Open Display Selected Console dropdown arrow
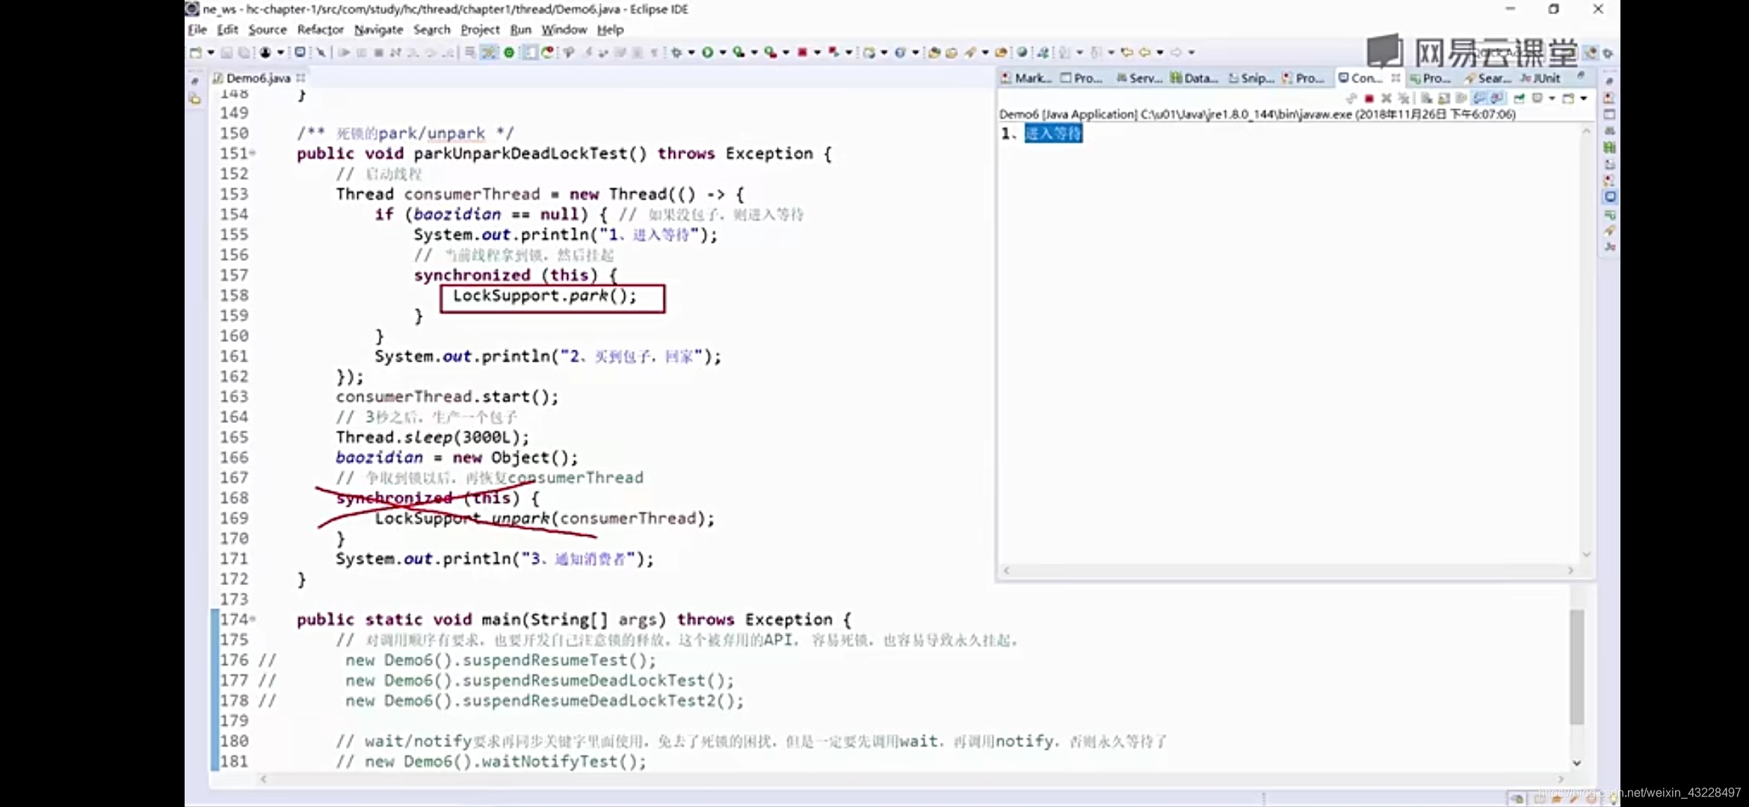The height and width of the screenshot is (807, 1749). coord(1552,99)
